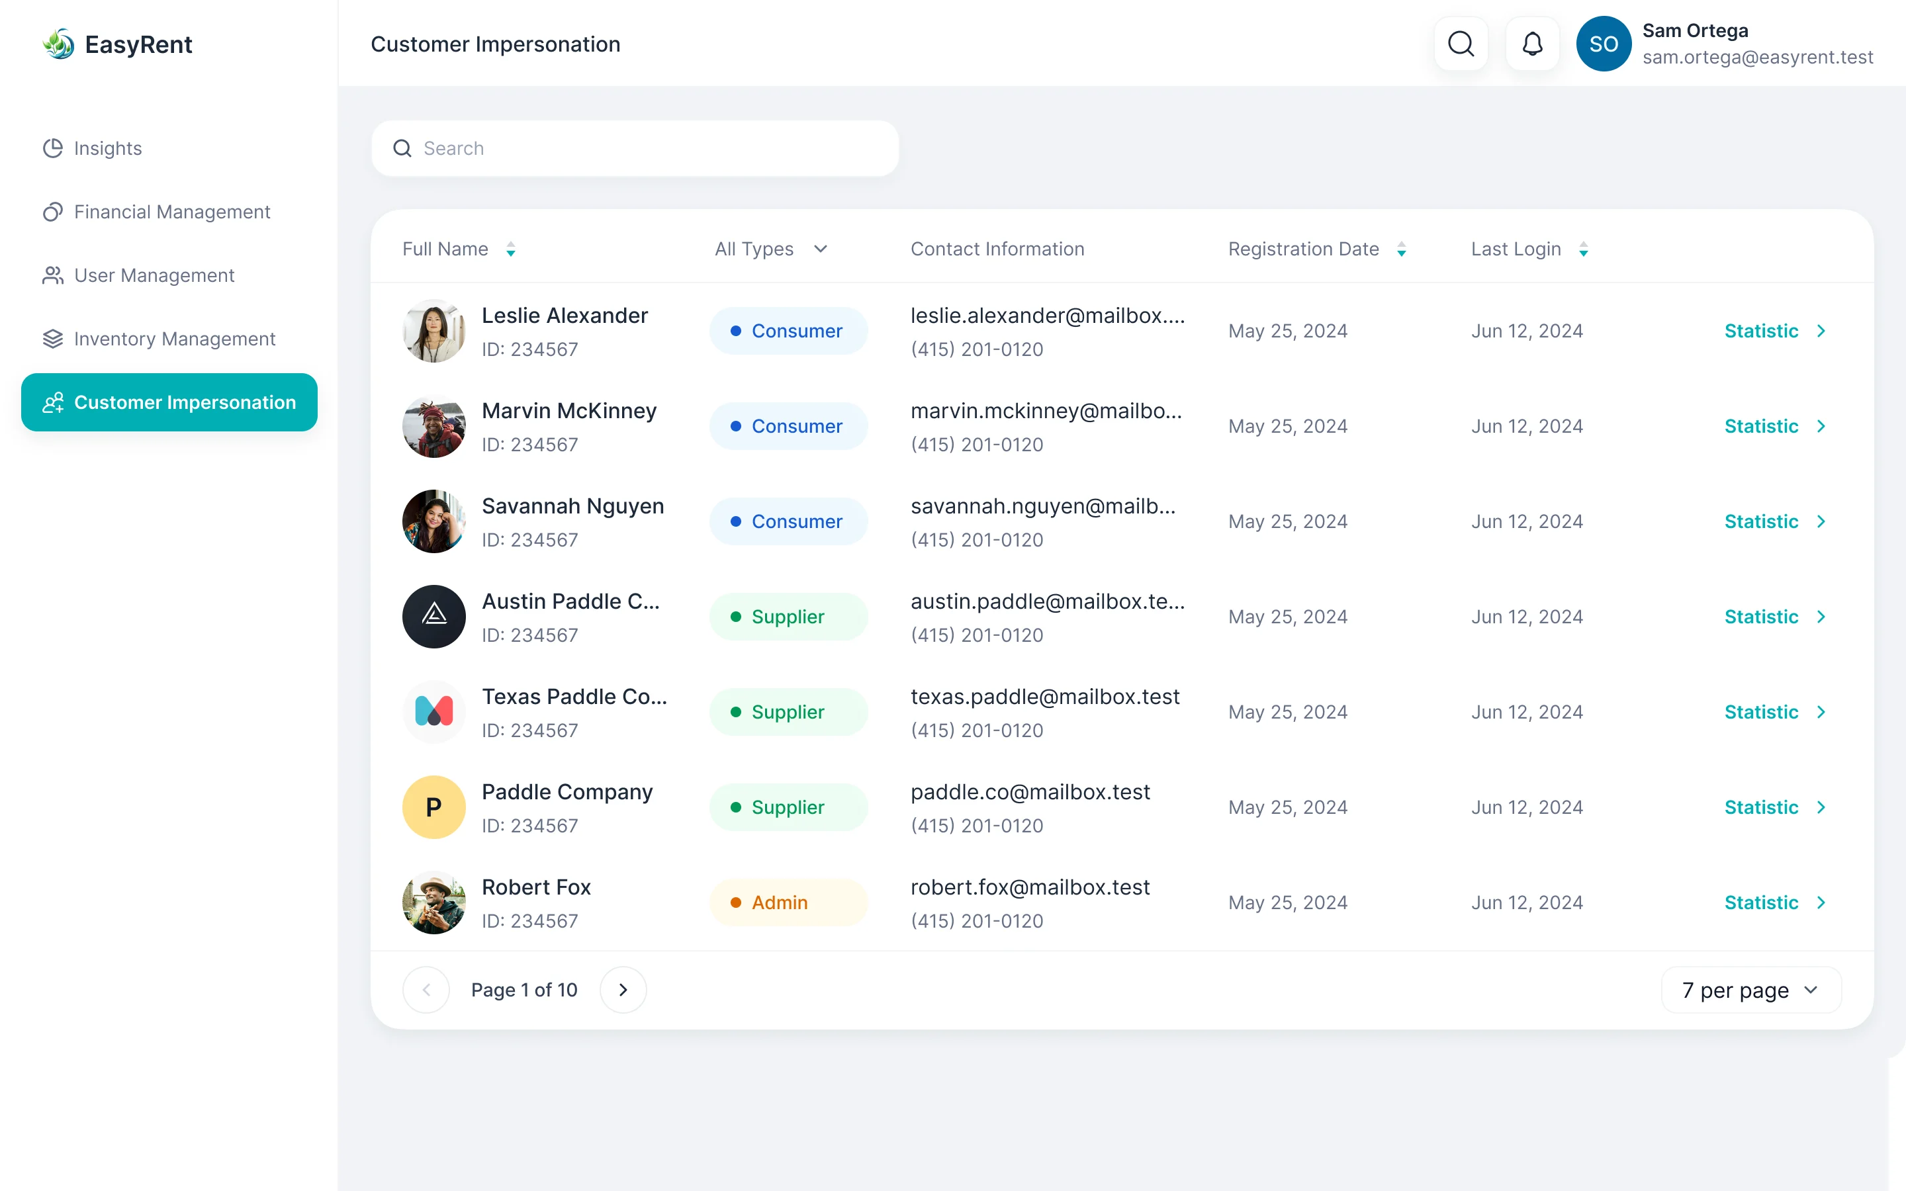1906x1191 pixels.
Task: Sort by Registration Date arrows icon
Action: coord(1402,249)
